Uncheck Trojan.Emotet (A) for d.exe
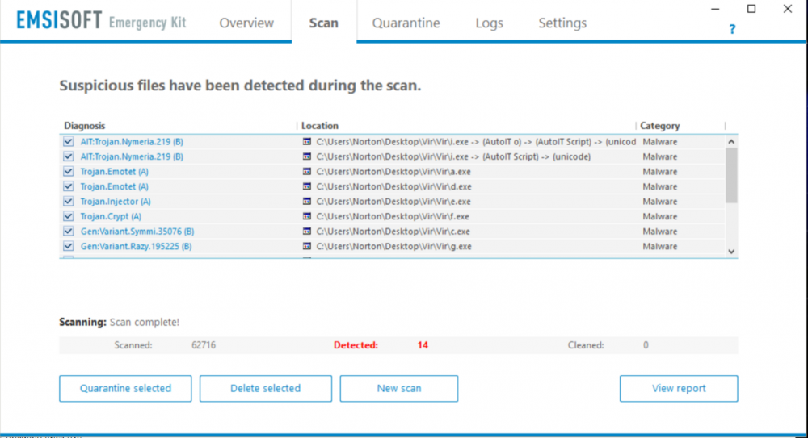 [69, 186]
